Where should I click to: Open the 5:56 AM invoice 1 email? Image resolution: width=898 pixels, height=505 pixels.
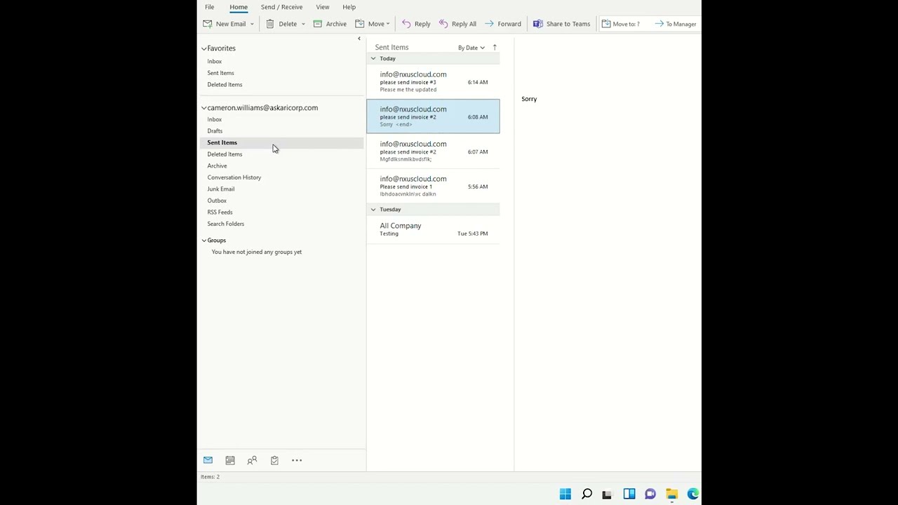click(433, 187)
